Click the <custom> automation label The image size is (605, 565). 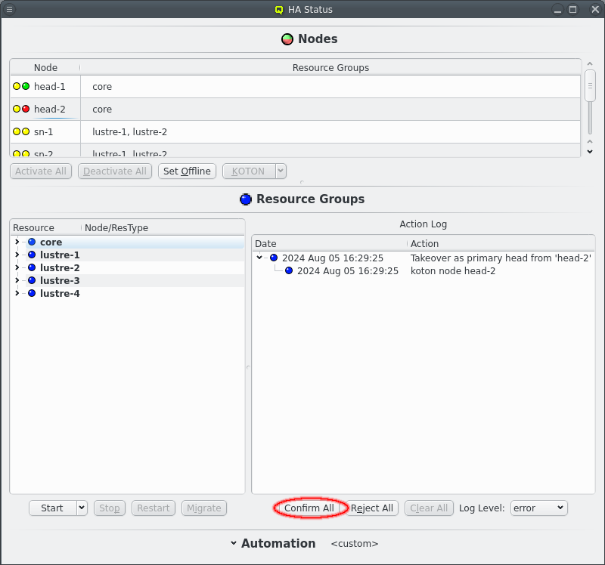click(x=355, y=543)
